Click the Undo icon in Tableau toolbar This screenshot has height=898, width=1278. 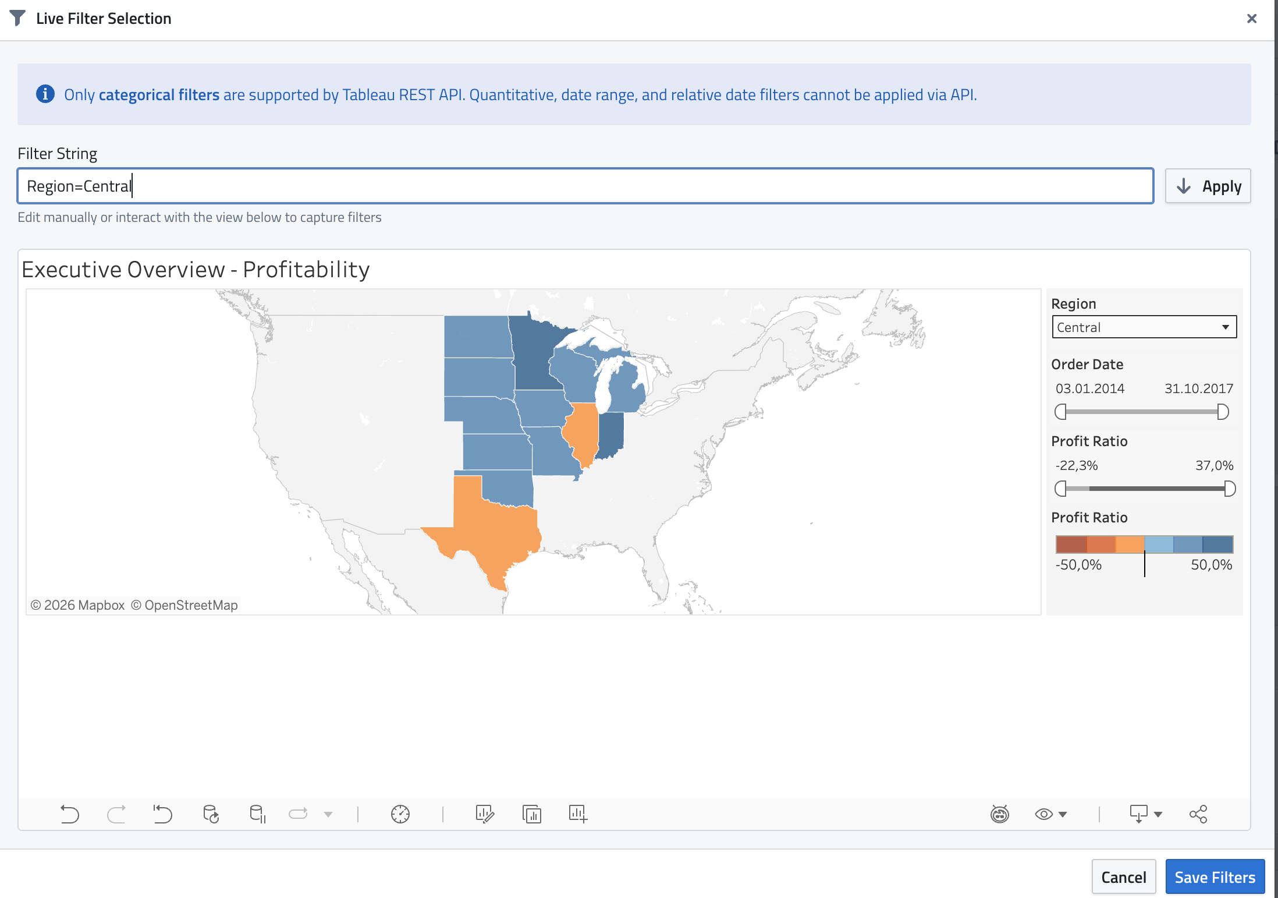pos(69,814)
